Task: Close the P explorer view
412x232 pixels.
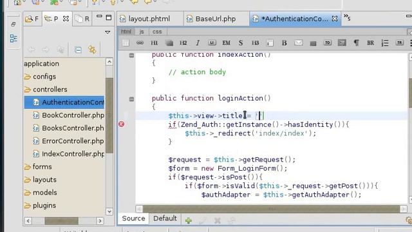Action: pyautogui.click(x=66, y=19)
